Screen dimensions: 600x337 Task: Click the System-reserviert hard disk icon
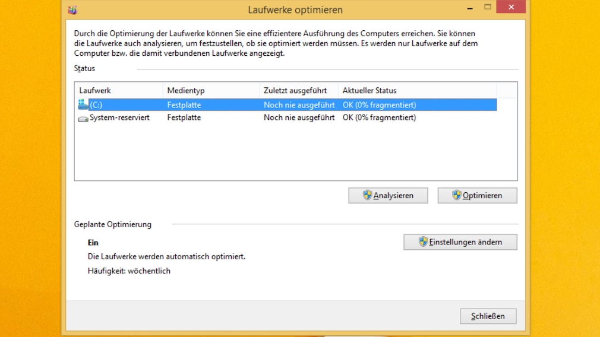coord(83,118)
